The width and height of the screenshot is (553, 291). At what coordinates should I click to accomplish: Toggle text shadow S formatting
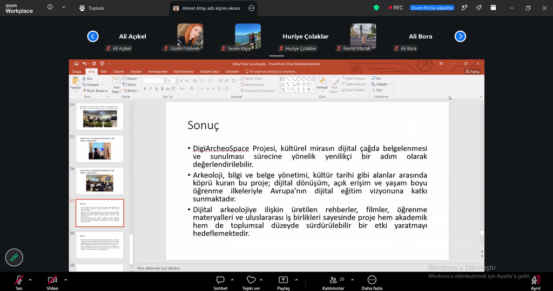[162, 89]
